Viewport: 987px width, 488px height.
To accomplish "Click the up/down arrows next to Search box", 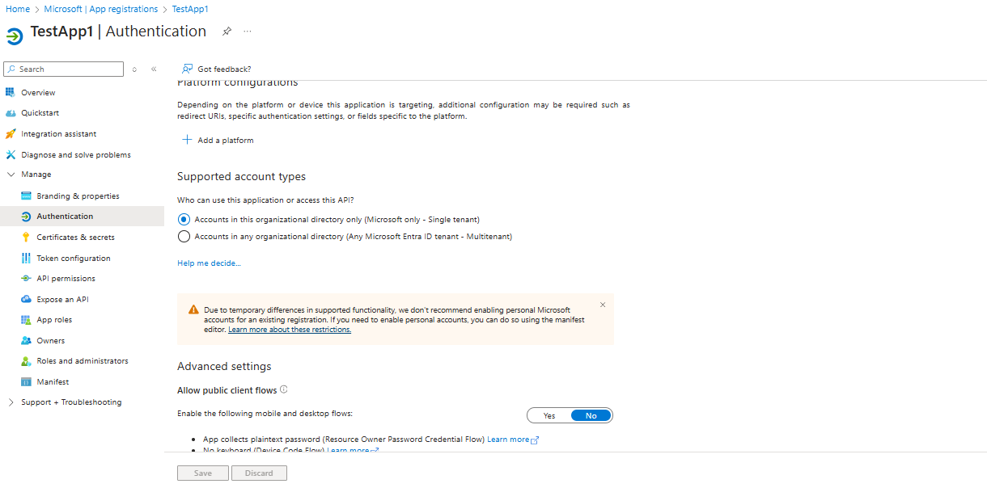I will tap(134, 69).
